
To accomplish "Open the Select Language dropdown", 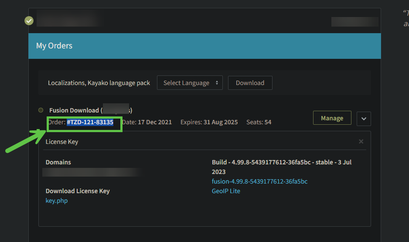I will 190,83.
